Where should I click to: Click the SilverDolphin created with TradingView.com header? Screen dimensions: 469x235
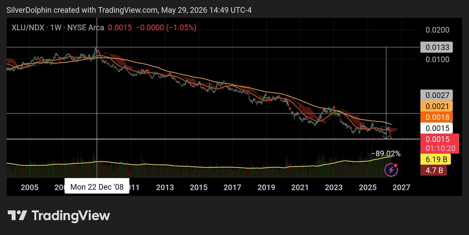(x=129, y=10)
